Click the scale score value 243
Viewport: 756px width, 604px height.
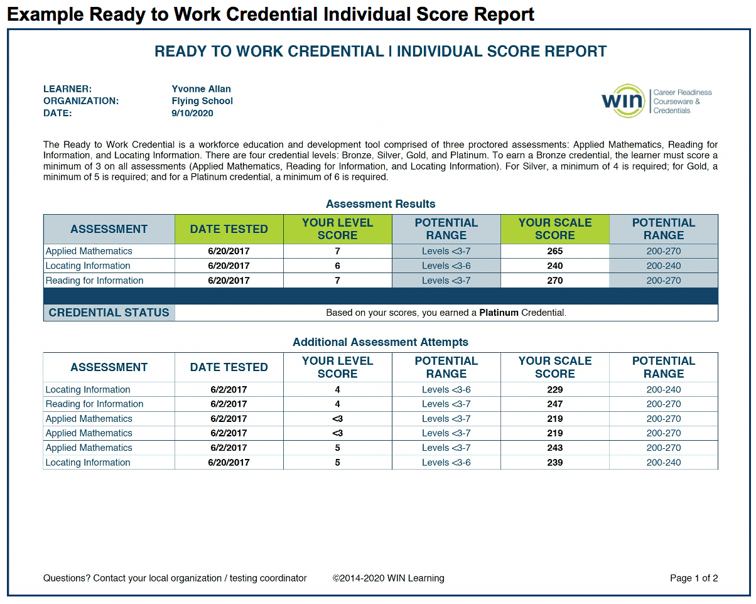(554, 448)
